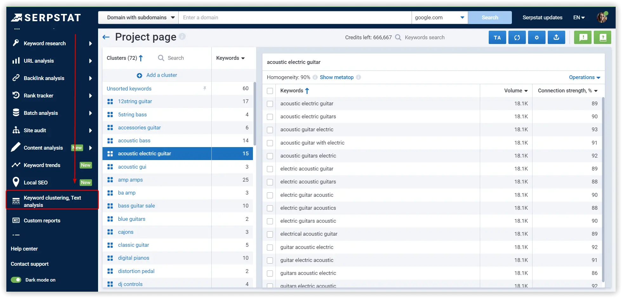Click the Homogeneity info icon
This screenshot has height=298, width=622.
coord(315,77)
